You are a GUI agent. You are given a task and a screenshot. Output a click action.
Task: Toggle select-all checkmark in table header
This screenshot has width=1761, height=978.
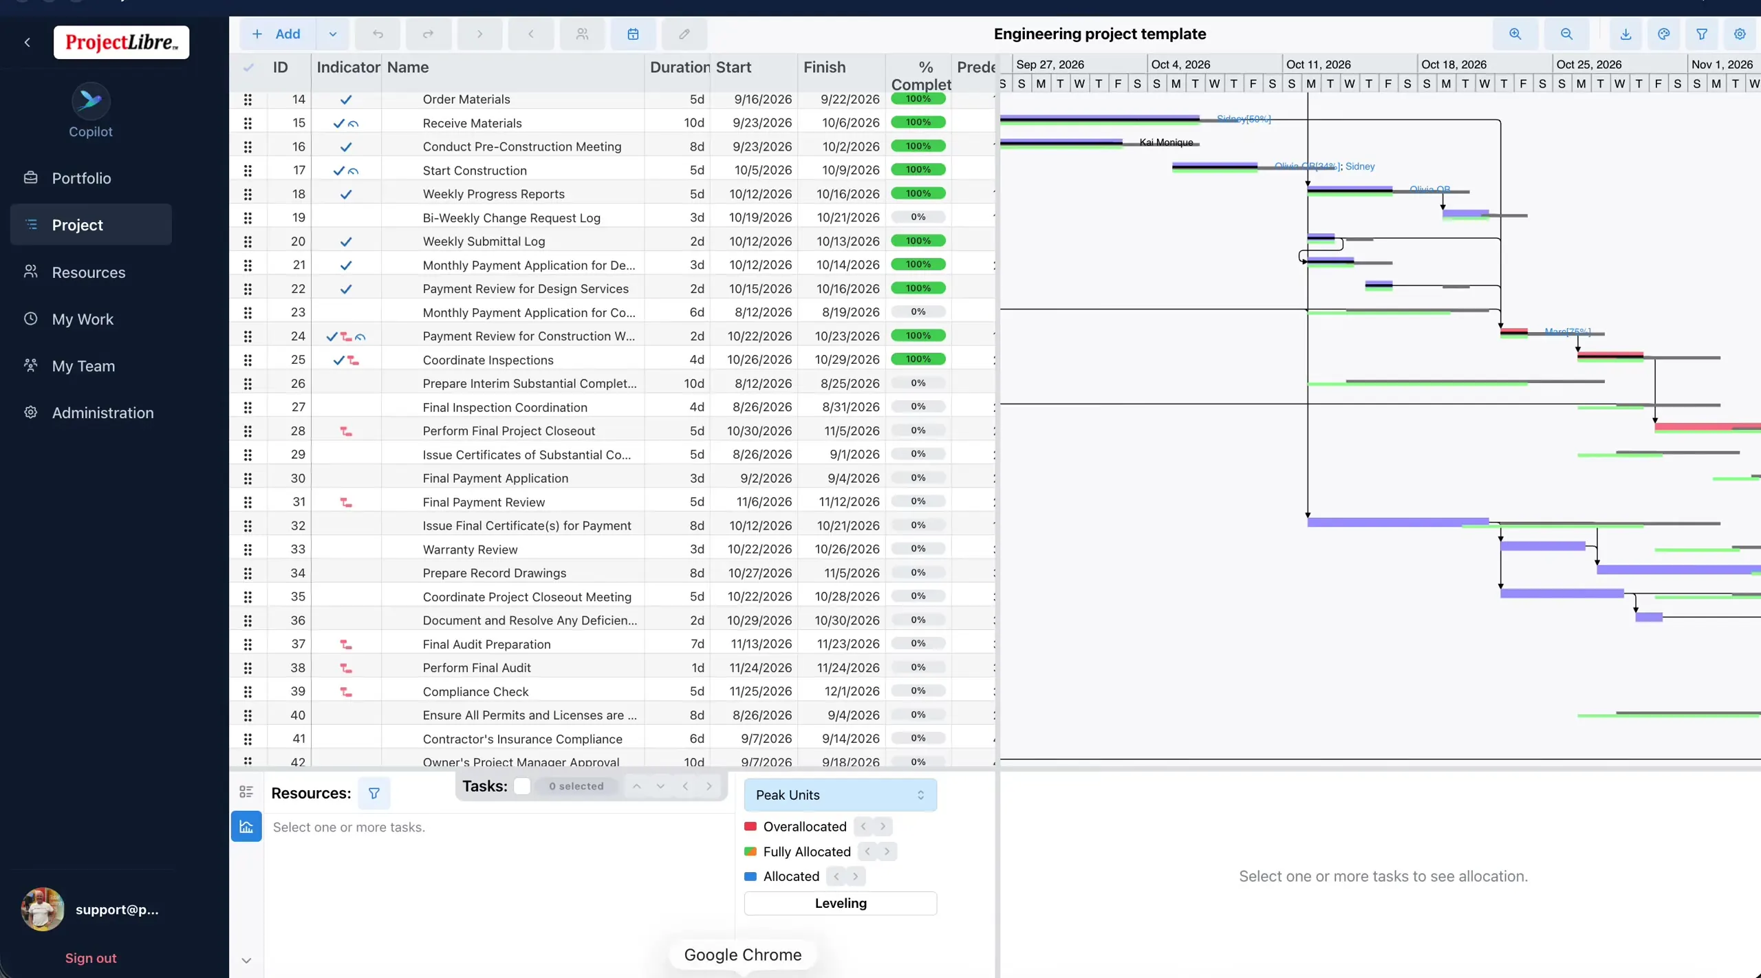tap(248, 67)
